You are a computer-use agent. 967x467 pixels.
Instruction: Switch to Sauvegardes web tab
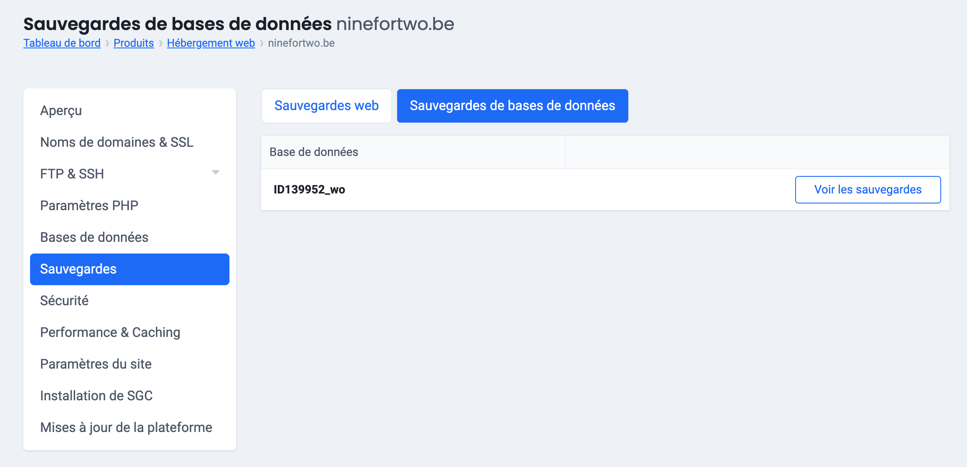point(326,106)
